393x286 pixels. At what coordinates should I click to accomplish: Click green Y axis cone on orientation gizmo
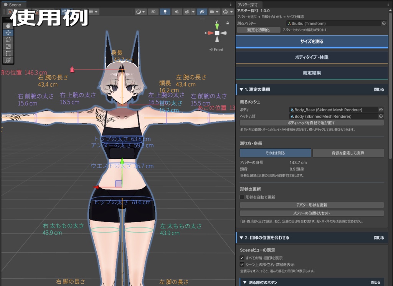(217, 26)
